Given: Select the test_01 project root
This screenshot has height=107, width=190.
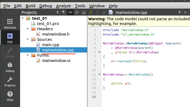Looking at the screenshot, I should pos(39,18).
